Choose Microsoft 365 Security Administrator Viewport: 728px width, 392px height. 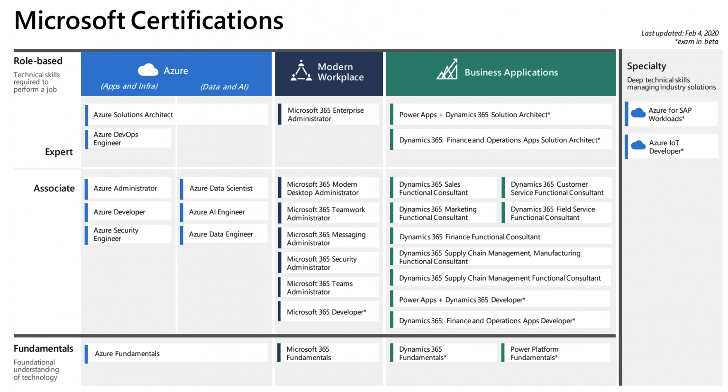click(x=329, y=263)
